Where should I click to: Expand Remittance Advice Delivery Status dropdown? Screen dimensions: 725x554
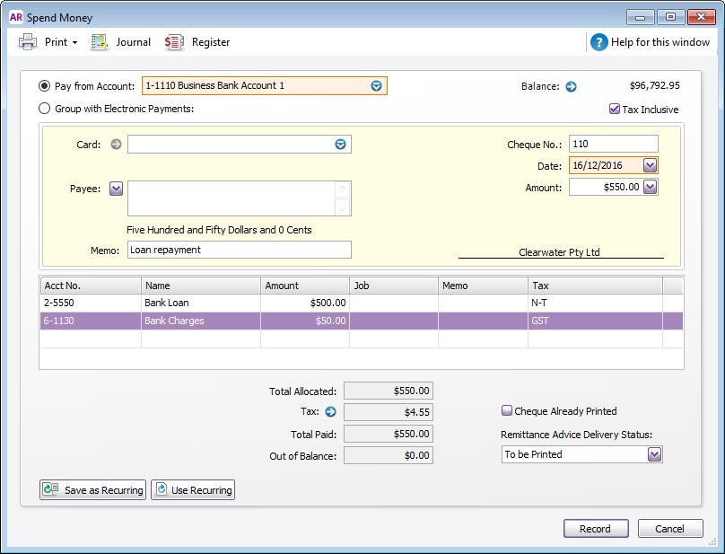[x=653, y=454]
